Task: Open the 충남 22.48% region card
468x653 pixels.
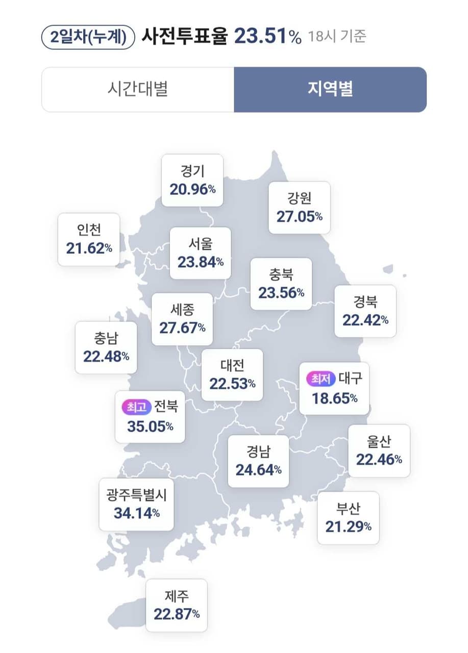Action: click(x=106, y=347)
